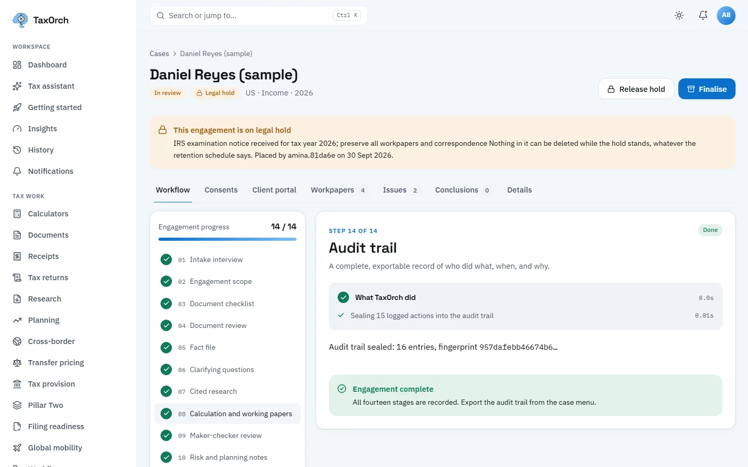The width and height of the screenshot is (748, 467).
Task: Focus the Search or jump to field
Action: click(x=259, y=16)
